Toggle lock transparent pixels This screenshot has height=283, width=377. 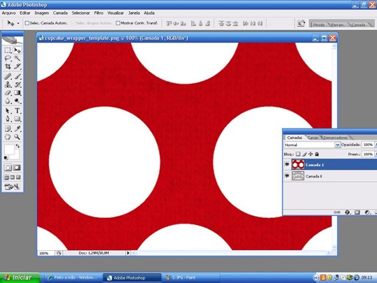(298, 154)
